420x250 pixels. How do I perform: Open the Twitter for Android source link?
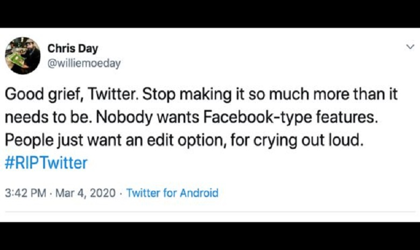(x=172, y=193)
